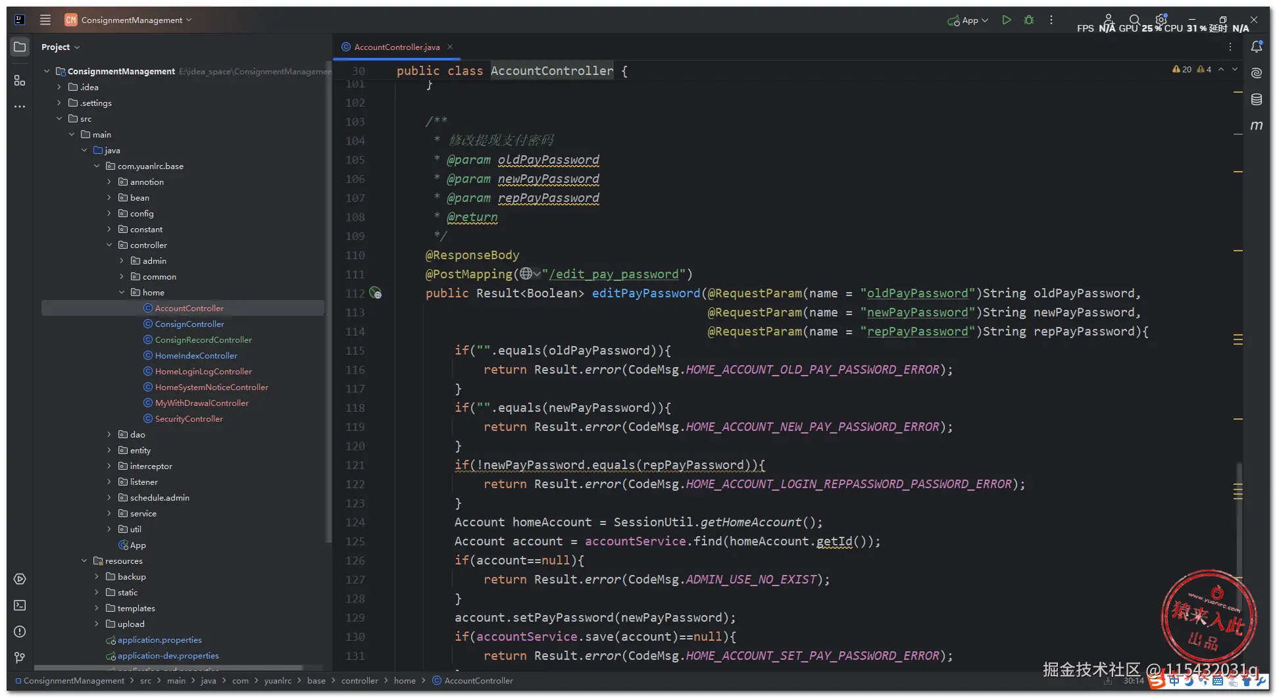The height and width of the screenshot is (698, 1277).
Task: Open Search Everywhere magnifier icon
Action: pyautogui.click(x=1135, y=20)
